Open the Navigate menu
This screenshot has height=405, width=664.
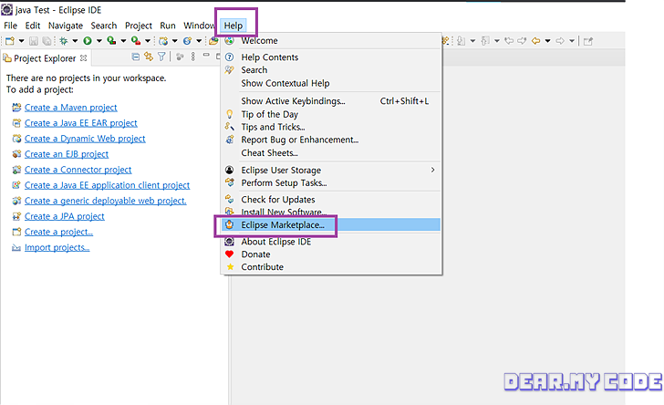66,26
